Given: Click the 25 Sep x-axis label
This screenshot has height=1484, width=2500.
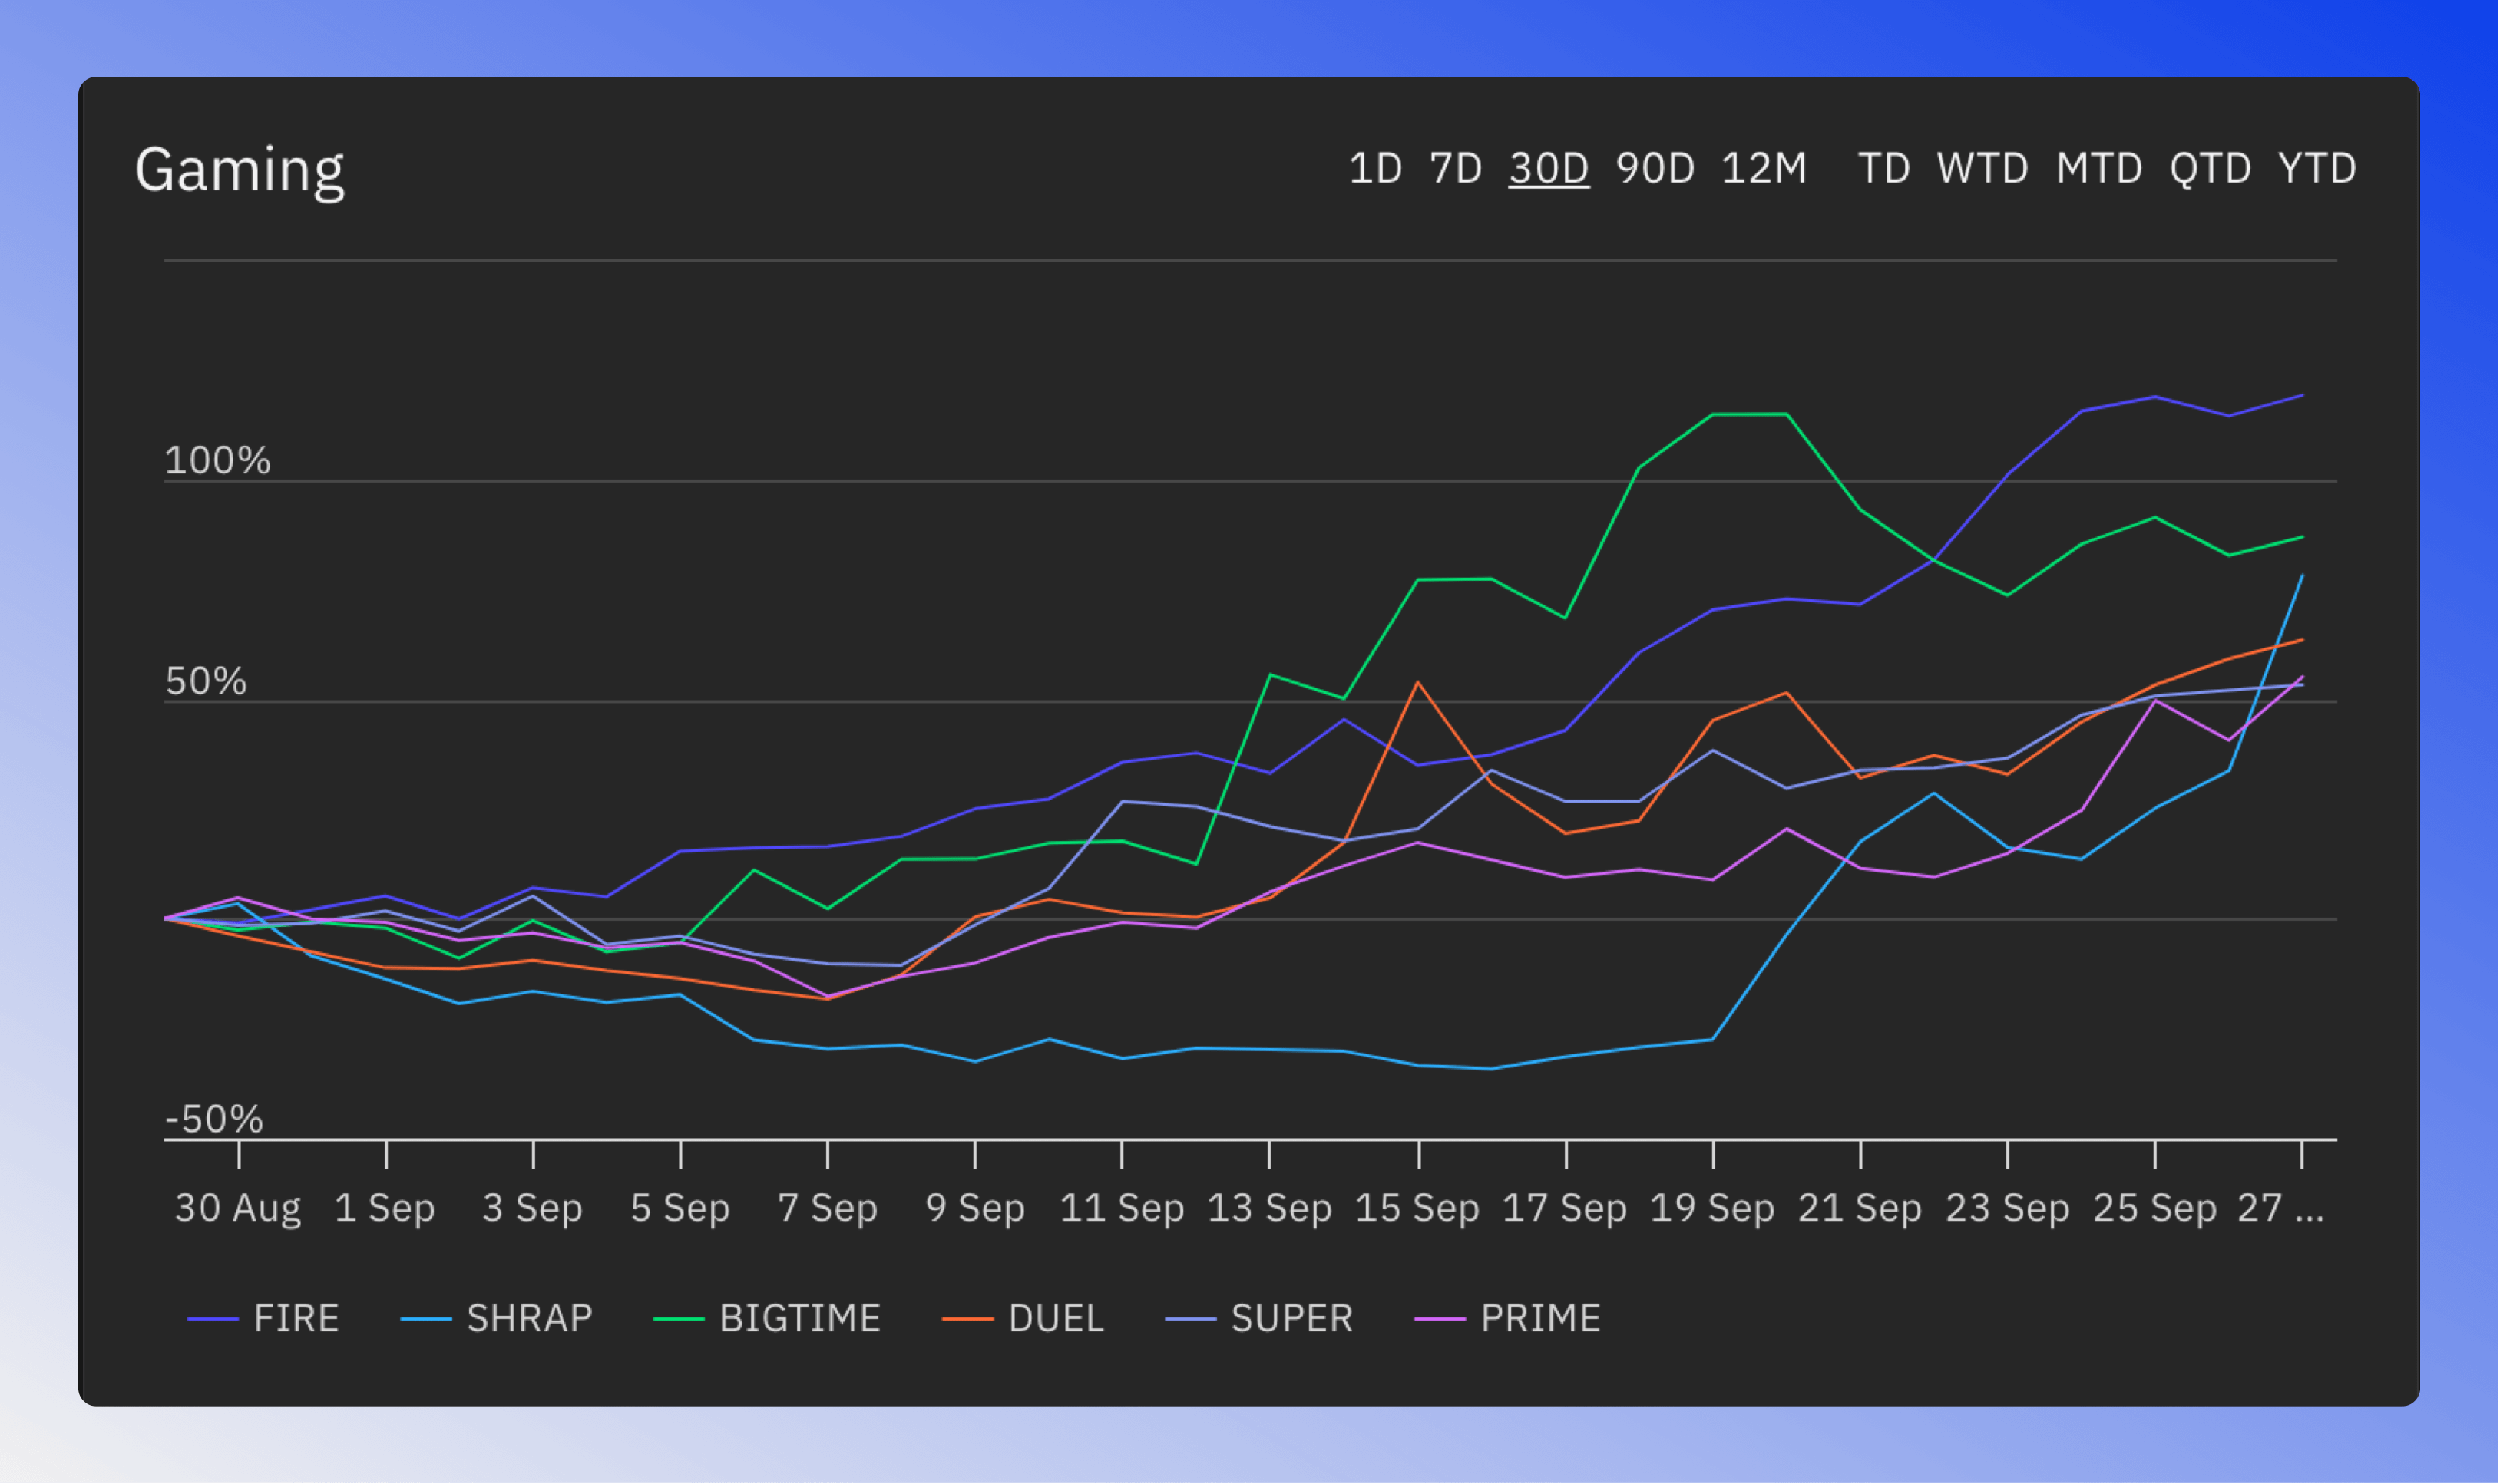Looking at the screenshot, I should point(2156,1209).
